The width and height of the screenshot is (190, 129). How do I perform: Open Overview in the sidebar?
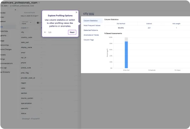coord(3,13)
